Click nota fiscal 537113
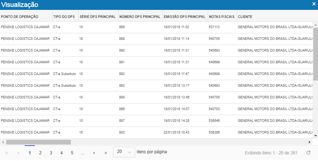 coord(214,27)
